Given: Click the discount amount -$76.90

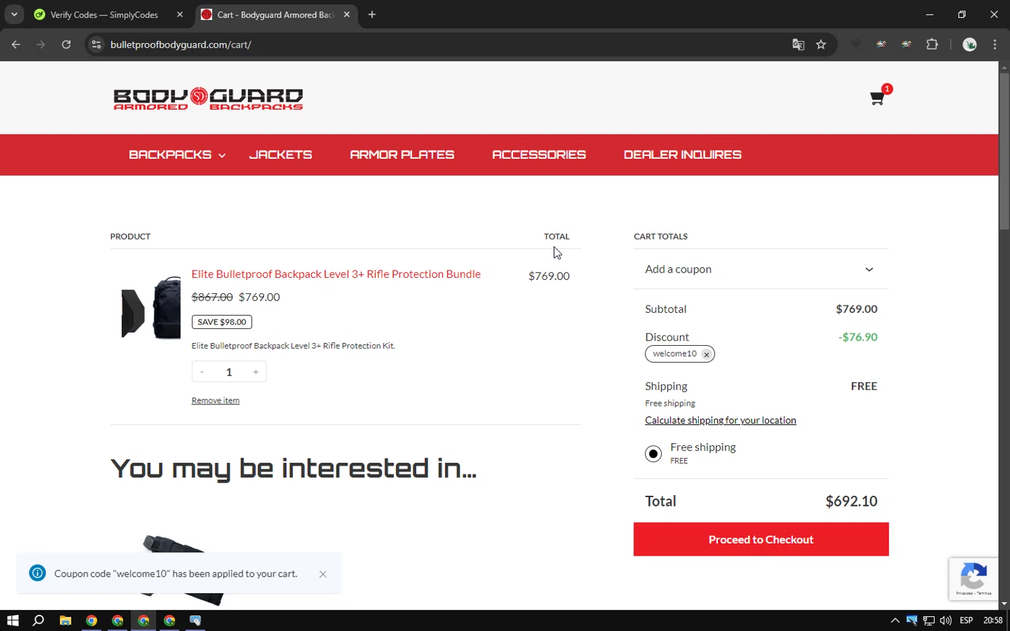Looking at the screenshot, I should click(858, 337).
